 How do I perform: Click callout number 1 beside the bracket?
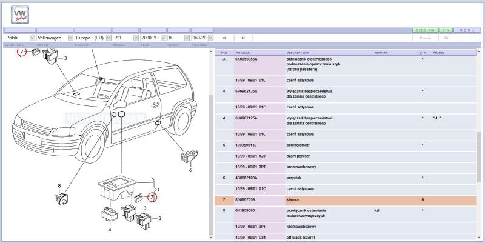click(159, 189)
